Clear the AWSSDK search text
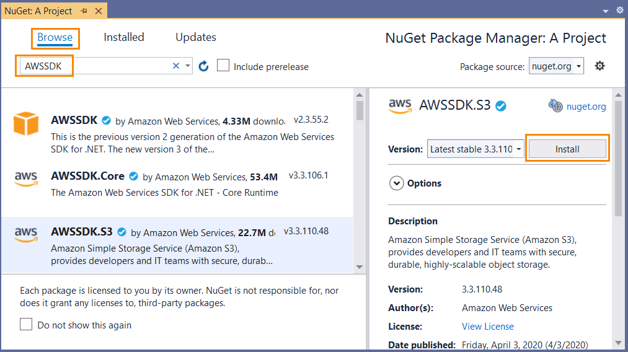 point(176,66)
